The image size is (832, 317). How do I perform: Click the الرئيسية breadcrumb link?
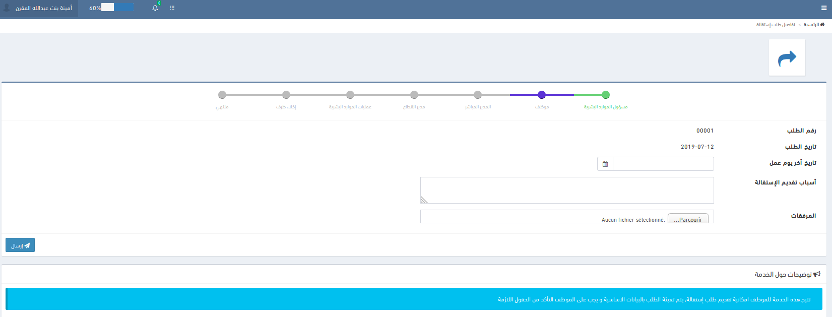point(811,25)
